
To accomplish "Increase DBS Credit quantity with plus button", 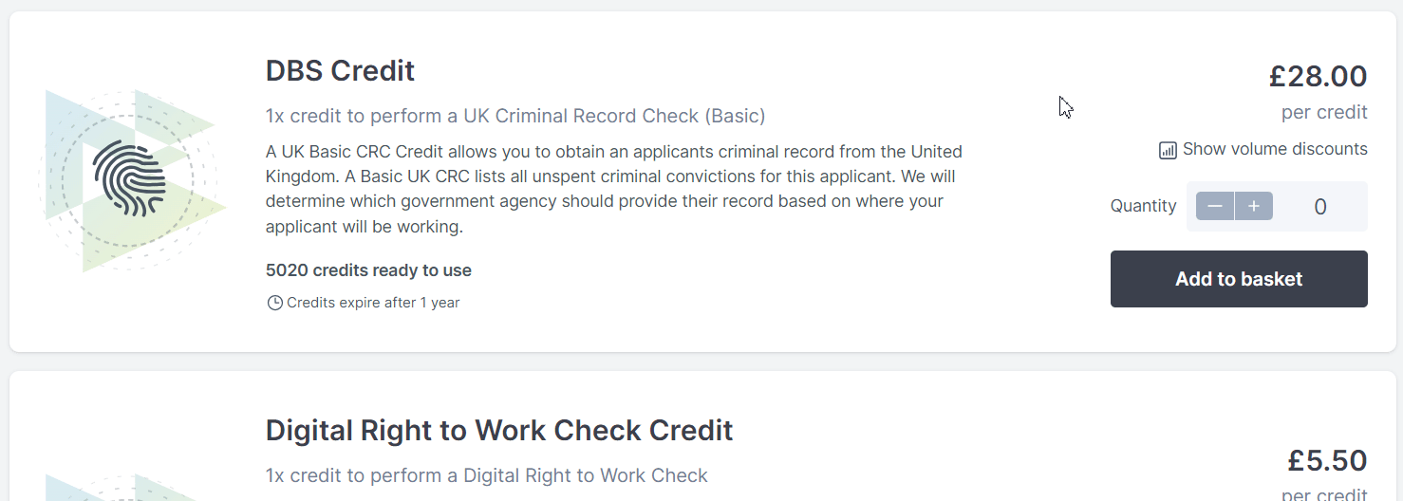I will pyautogui.click(x=1254, y=206).
